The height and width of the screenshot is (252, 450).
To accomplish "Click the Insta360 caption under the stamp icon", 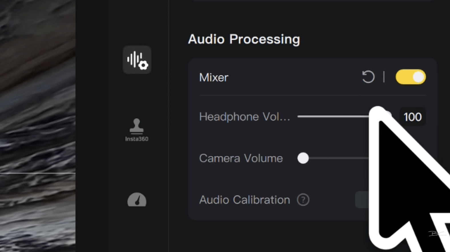I will pos(136,139).
